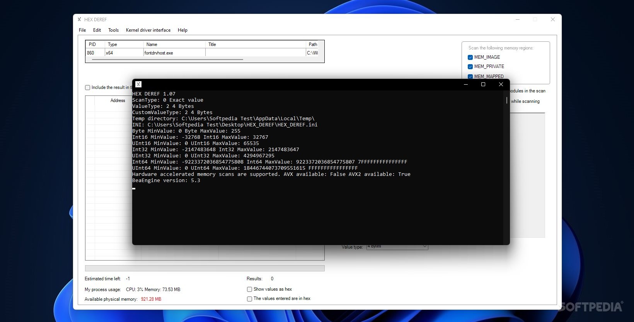Open the Kernel driver interface menu
Screen dimensions: 634x322
tap(148, 30)
